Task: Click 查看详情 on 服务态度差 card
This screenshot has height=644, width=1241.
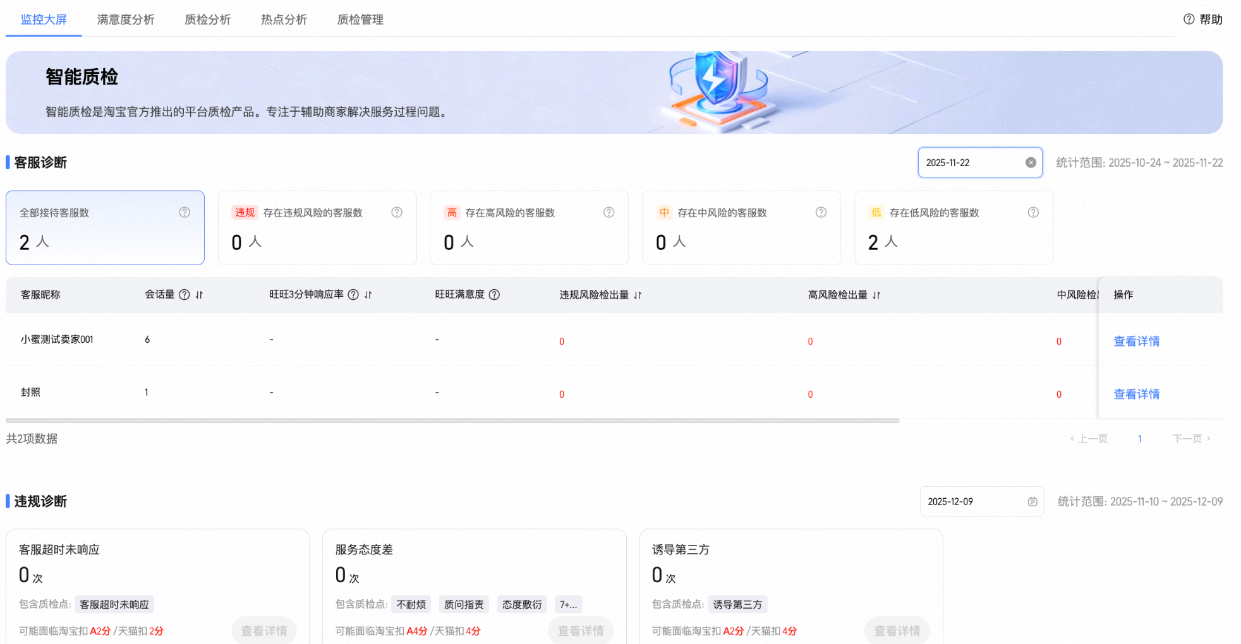Action: point(581,630)
